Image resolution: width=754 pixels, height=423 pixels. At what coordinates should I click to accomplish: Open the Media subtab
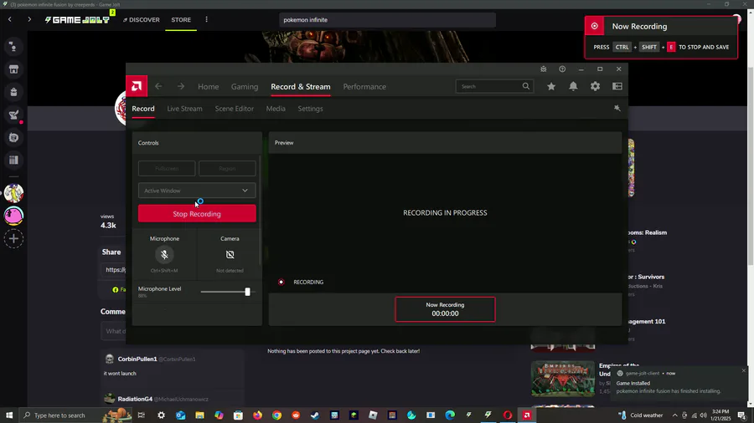(276, 109)
